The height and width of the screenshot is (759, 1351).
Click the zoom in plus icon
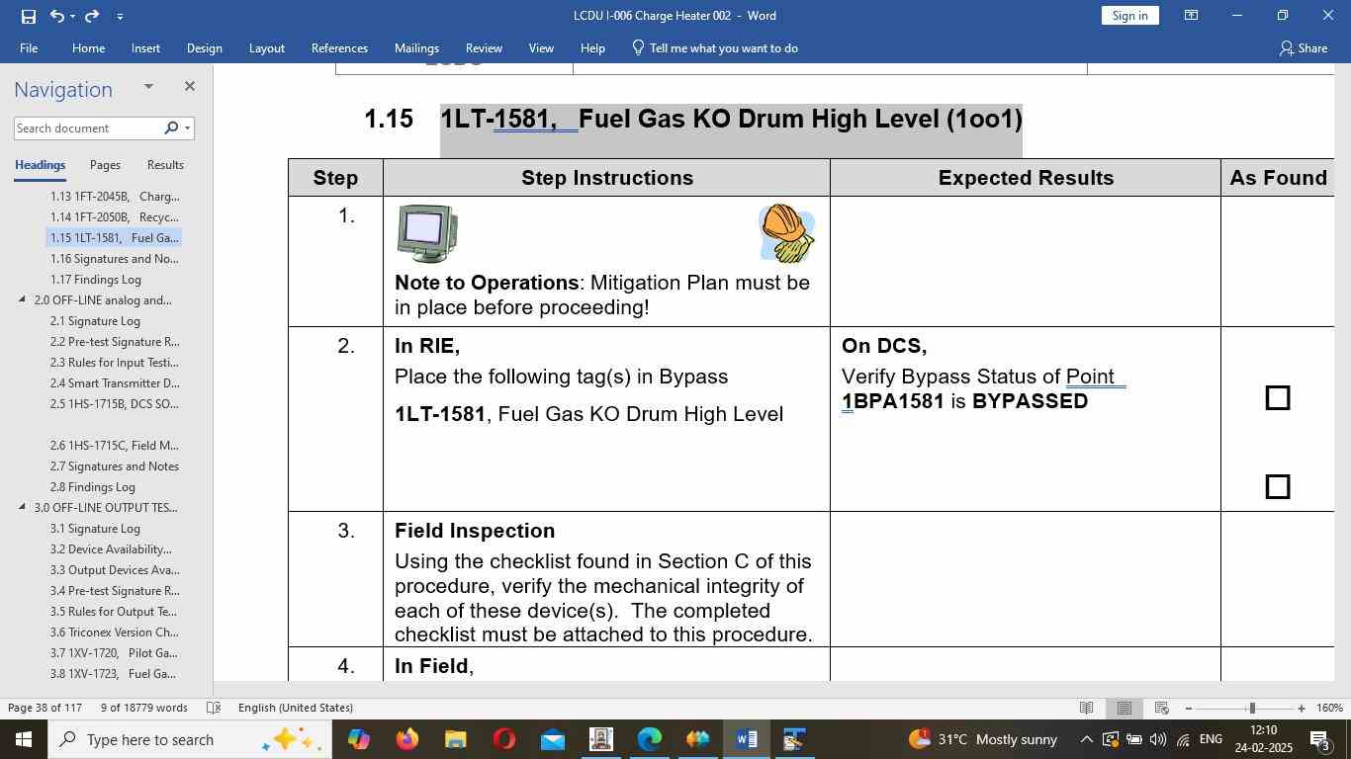tap(1302, 708)
